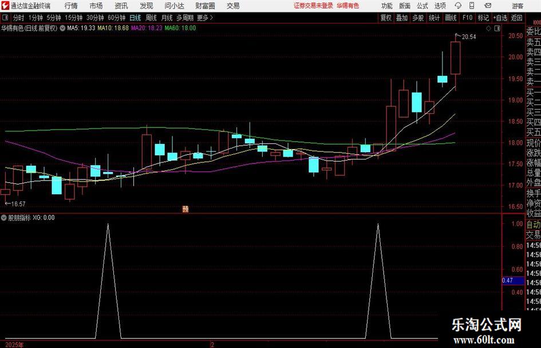Image resolution: width=541 pixels, height=348 pixels.
Task: Open the 行情 menu
Action: pyautogui.click(x=71, y=6)
